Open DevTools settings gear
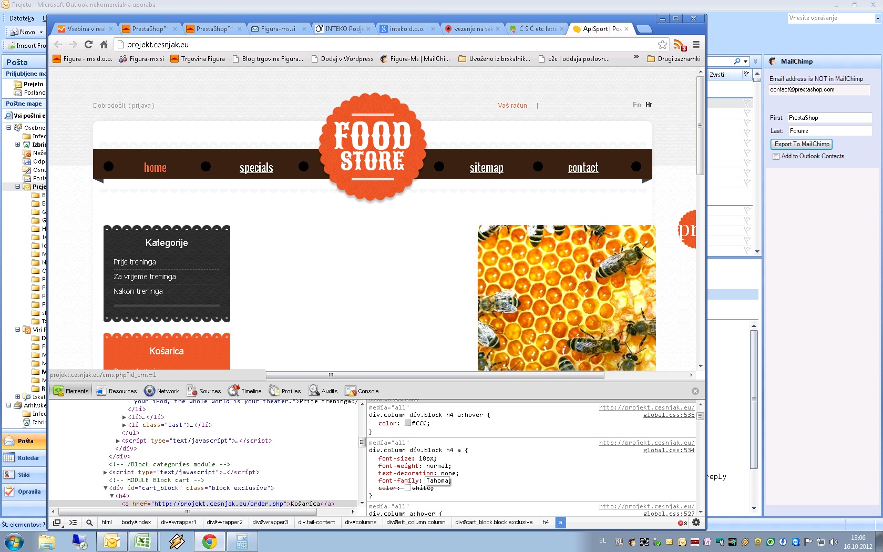883x552 pixels. (696, 523)
